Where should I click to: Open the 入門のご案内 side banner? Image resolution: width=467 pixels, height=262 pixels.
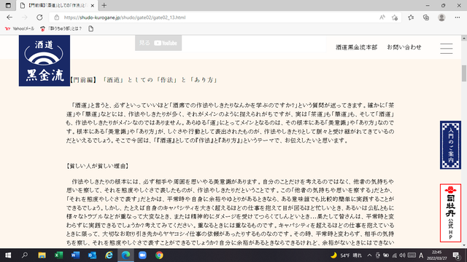[x=450, y=145]
